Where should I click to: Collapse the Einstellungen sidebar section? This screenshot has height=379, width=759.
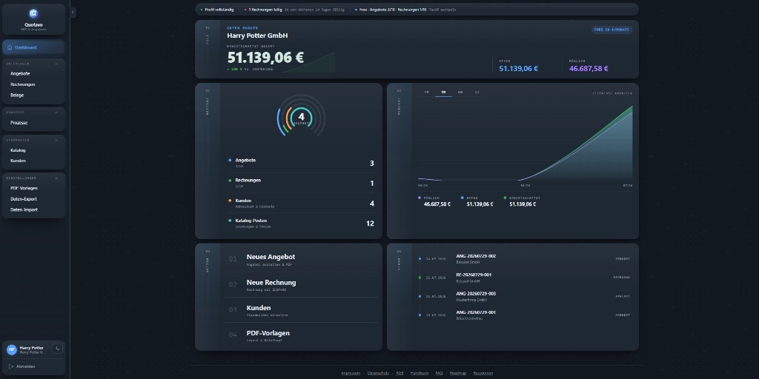click(x=56, y=178)
